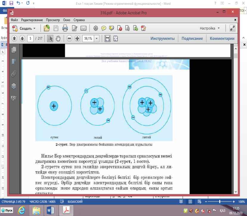Open the Attachments paperclip panel
This screenshot has width=247, height=216.
coord(14,74)
